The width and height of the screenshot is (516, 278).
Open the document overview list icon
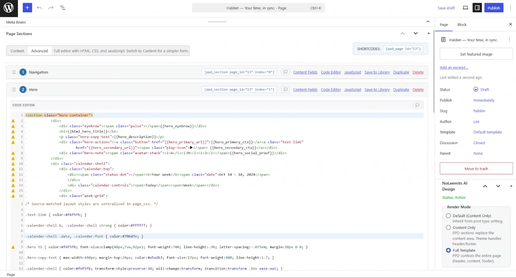[62, 8]
